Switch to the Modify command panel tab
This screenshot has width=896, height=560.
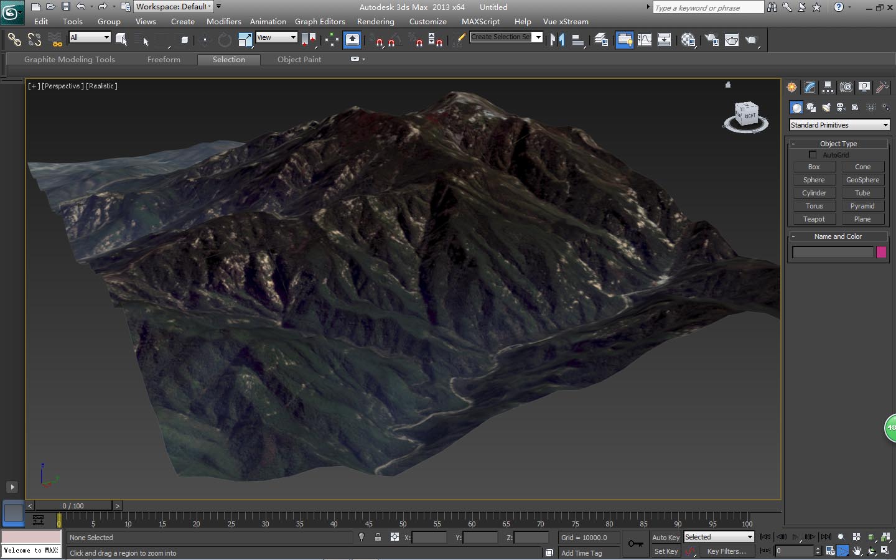coord(810,87)
